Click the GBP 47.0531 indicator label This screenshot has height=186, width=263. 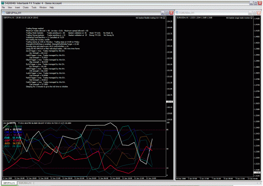(x=13, y=141)
